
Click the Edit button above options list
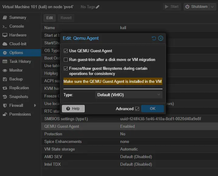coord(49,18)
